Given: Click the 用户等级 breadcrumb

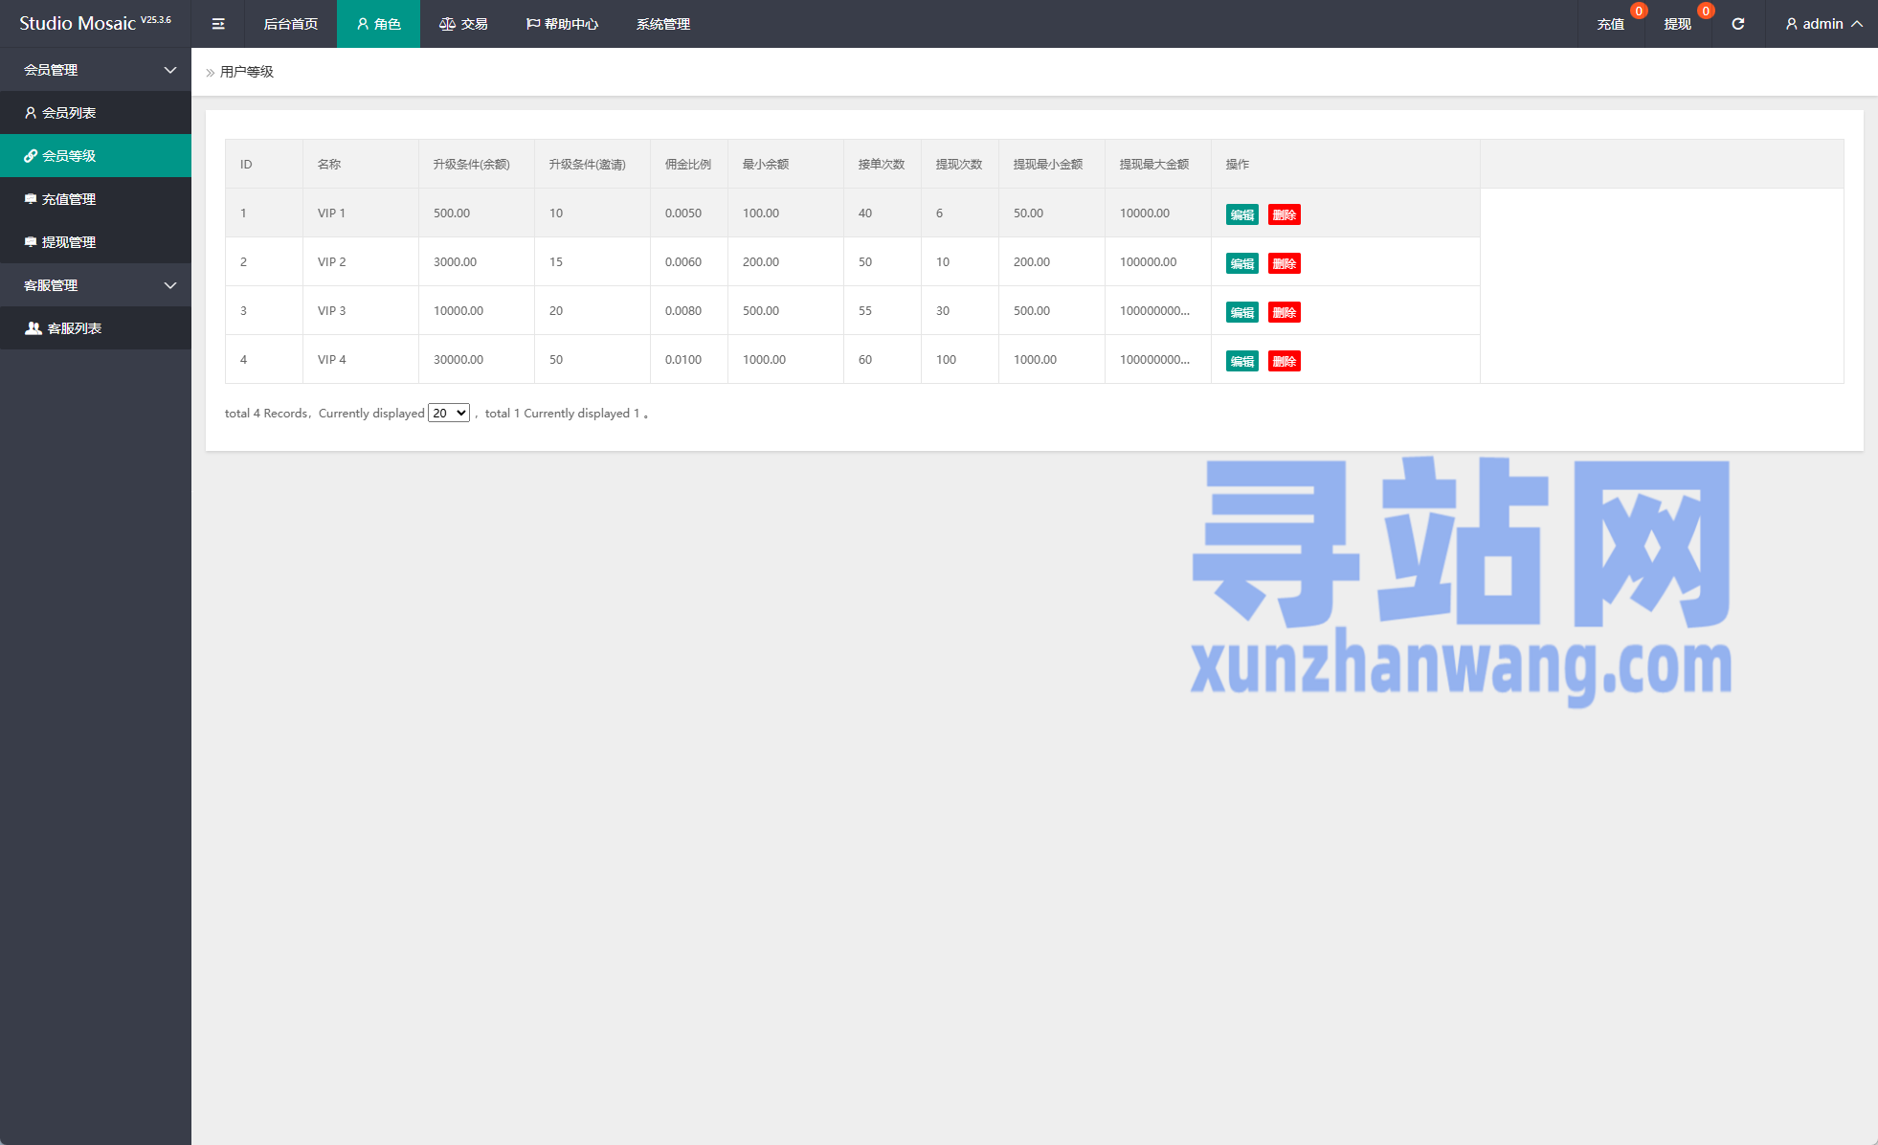Looking at the screenshot, I should (247, 72).
